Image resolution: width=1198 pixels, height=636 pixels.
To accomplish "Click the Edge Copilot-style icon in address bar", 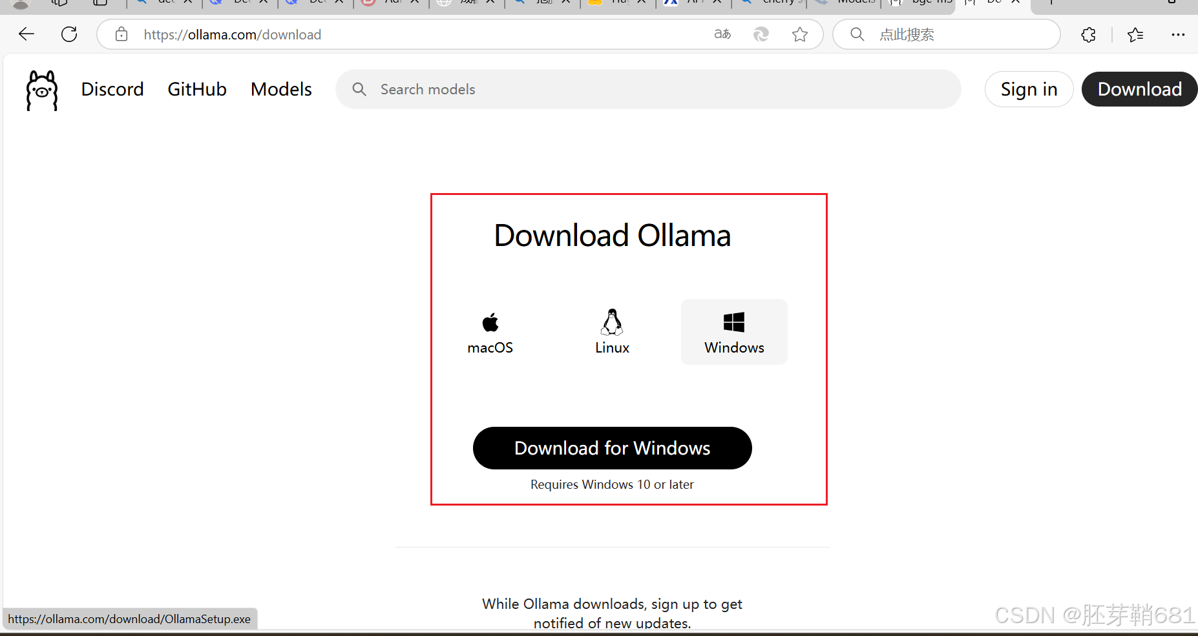I will pyautogui.click(x=761, y=34).
